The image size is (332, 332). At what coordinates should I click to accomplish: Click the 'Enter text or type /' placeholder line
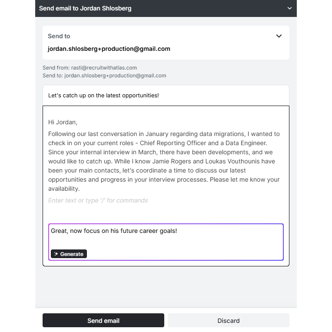click(98, 200)
